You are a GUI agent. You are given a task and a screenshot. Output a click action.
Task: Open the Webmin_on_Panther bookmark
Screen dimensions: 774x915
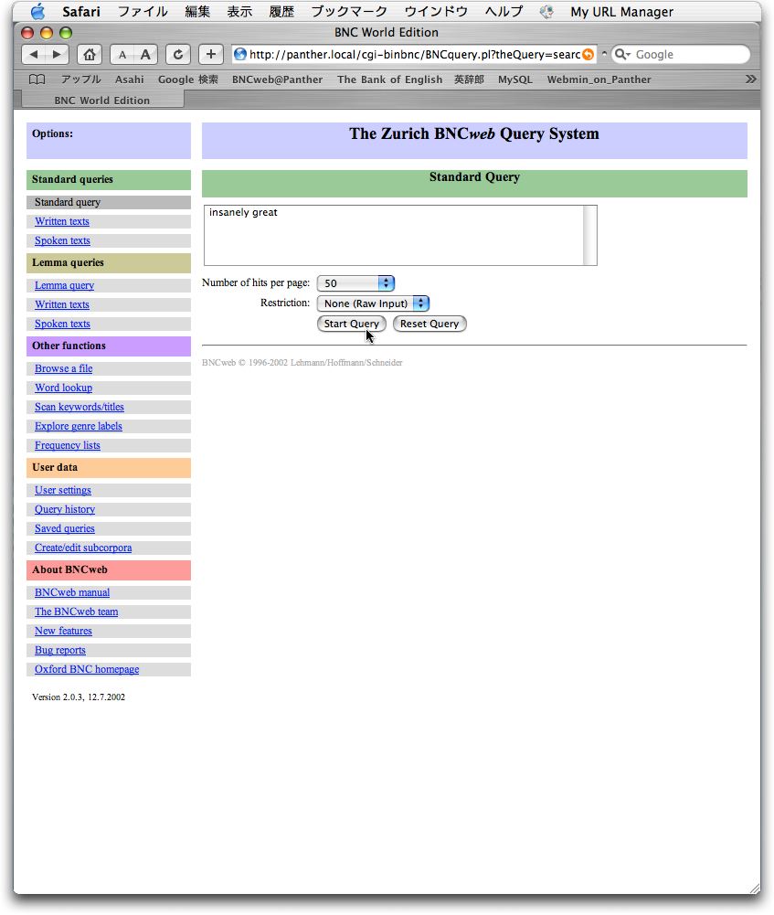click(x=599, y=80)
